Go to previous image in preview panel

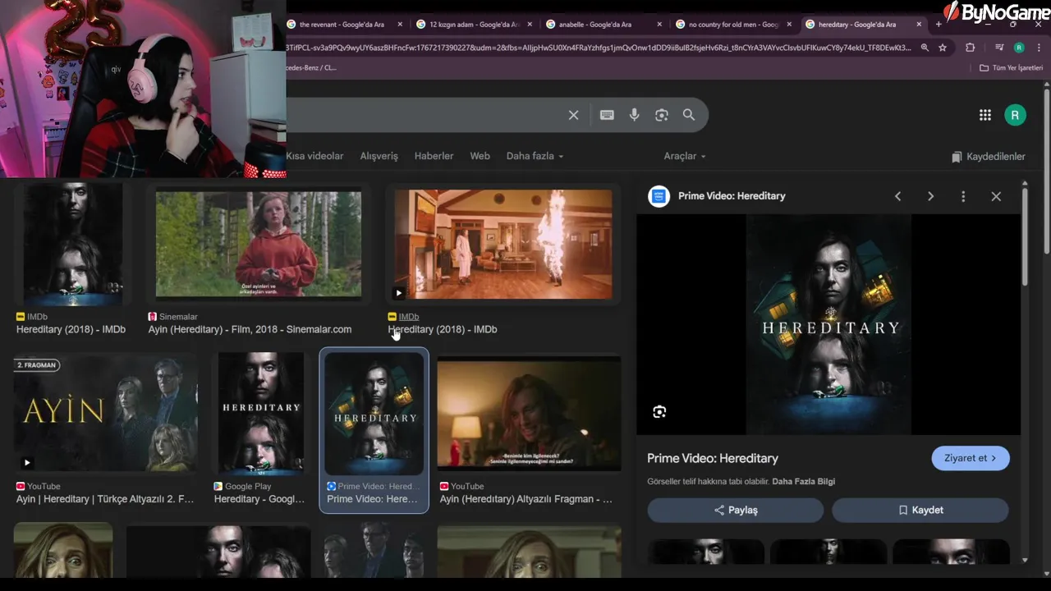(x=897, y=196)
